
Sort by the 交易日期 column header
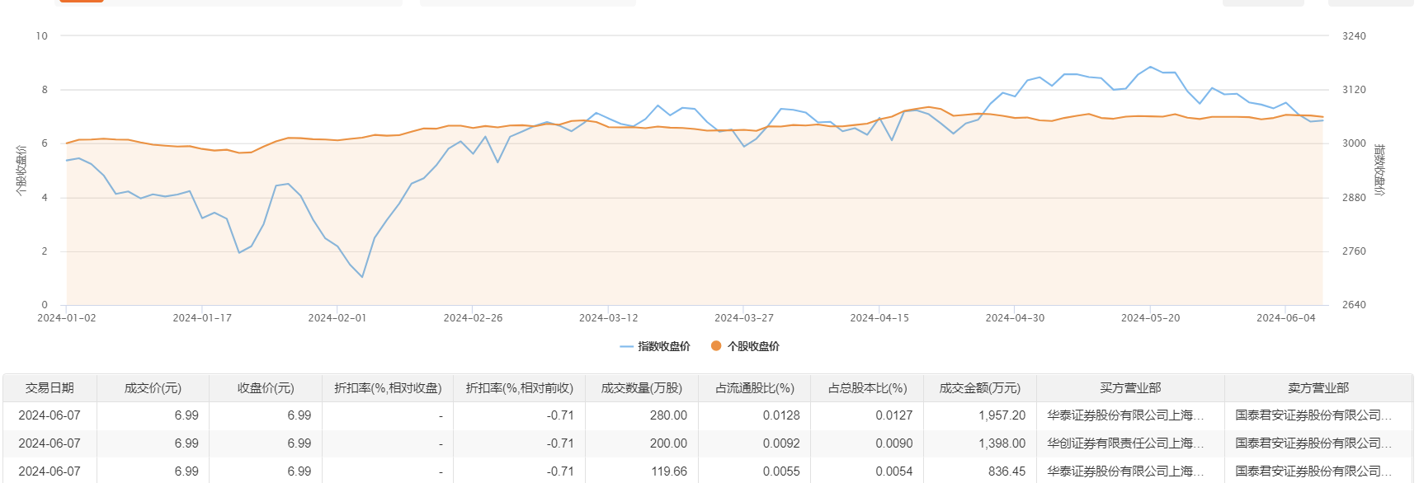click(49, 388)
